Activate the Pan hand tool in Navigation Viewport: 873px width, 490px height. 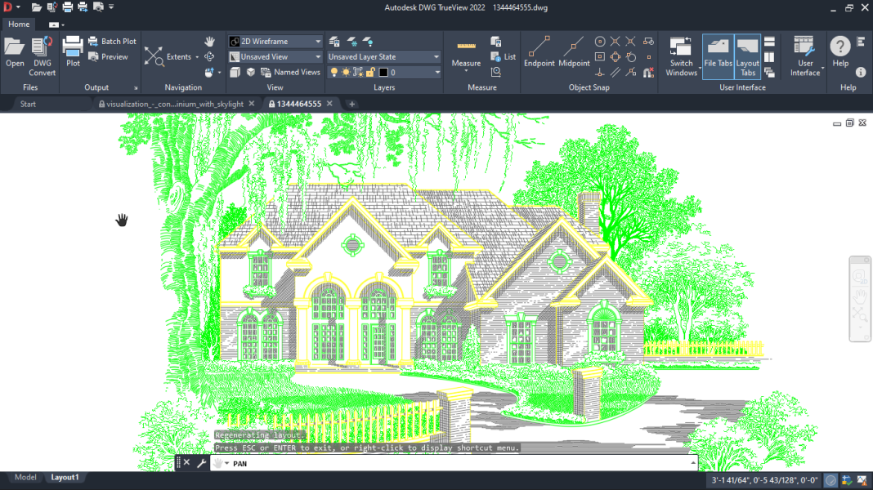pyautogui.click(x=209, y=41)
